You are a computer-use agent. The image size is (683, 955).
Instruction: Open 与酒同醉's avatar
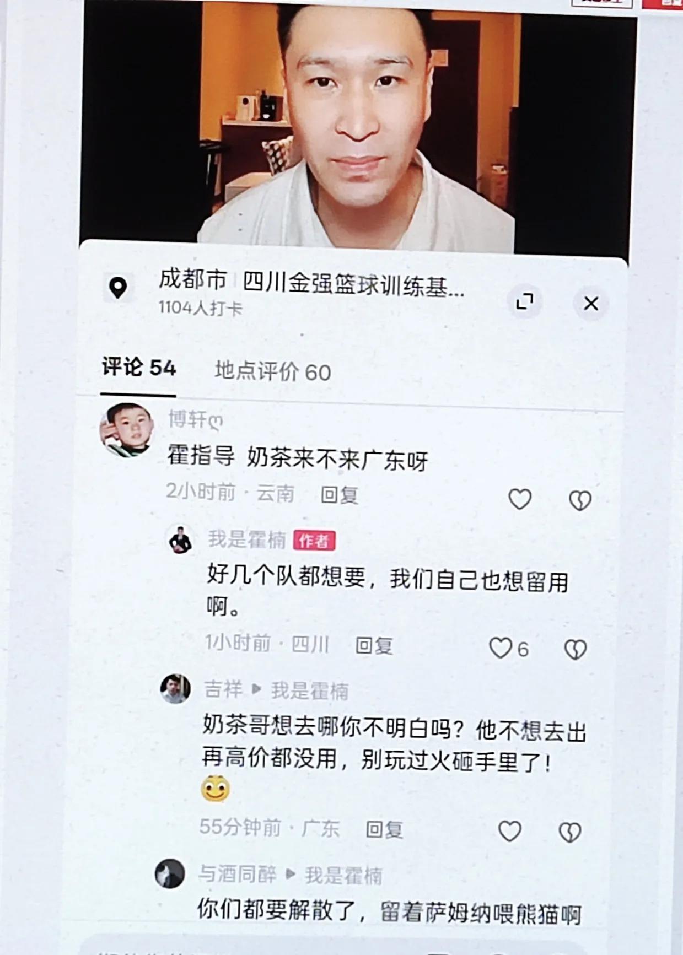(170, 873)
